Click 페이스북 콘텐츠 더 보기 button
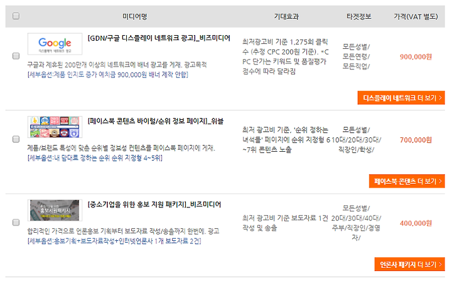Viewport: 452px width, 281px height. [x=407, y=181]
